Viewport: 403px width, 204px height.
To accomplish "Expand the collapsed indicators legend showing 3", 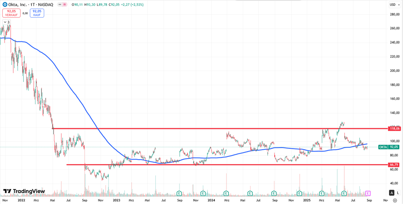I will click(x=6, y=22).
